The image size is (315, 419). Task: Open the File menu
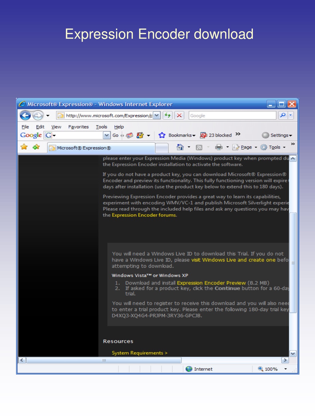click(x=25, y=127)
